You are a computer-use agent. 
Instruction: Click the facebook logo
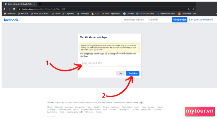click(x=11, y=20)
